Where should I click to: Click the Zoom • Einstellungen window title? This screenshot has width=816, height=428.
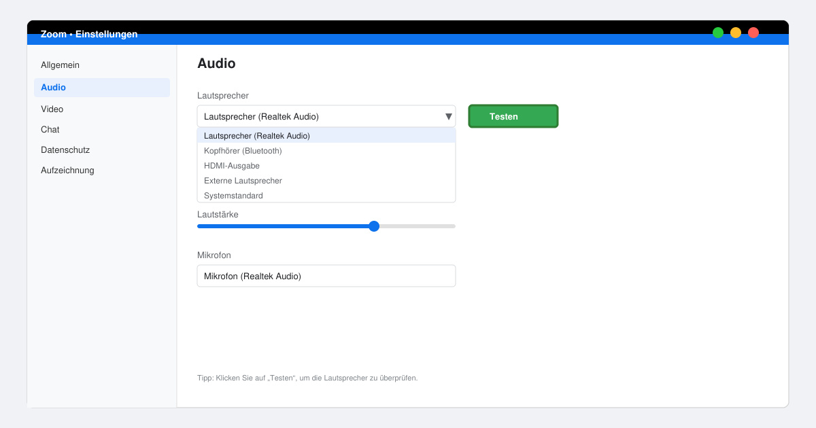pos(89,34)
